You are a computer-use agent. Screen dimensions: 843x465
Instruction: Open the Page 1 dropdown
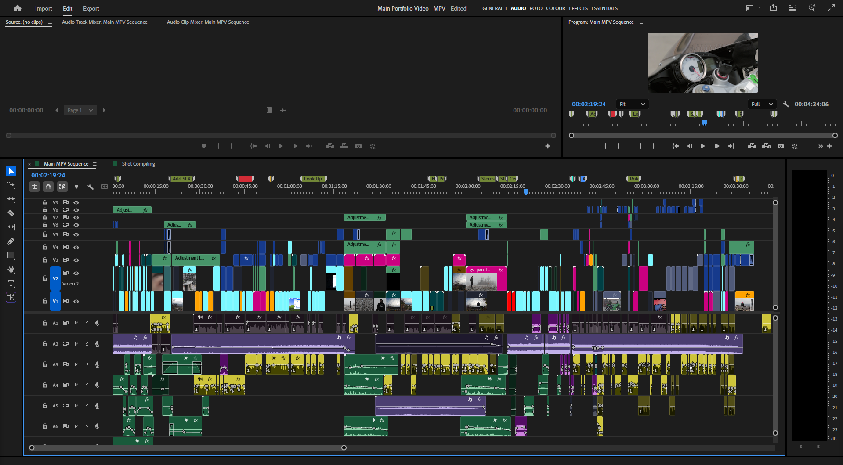point(80,110)
